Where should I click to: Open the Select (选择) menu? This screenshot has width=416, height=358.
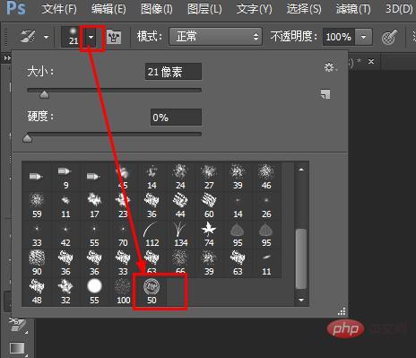(x=304, y=9)
